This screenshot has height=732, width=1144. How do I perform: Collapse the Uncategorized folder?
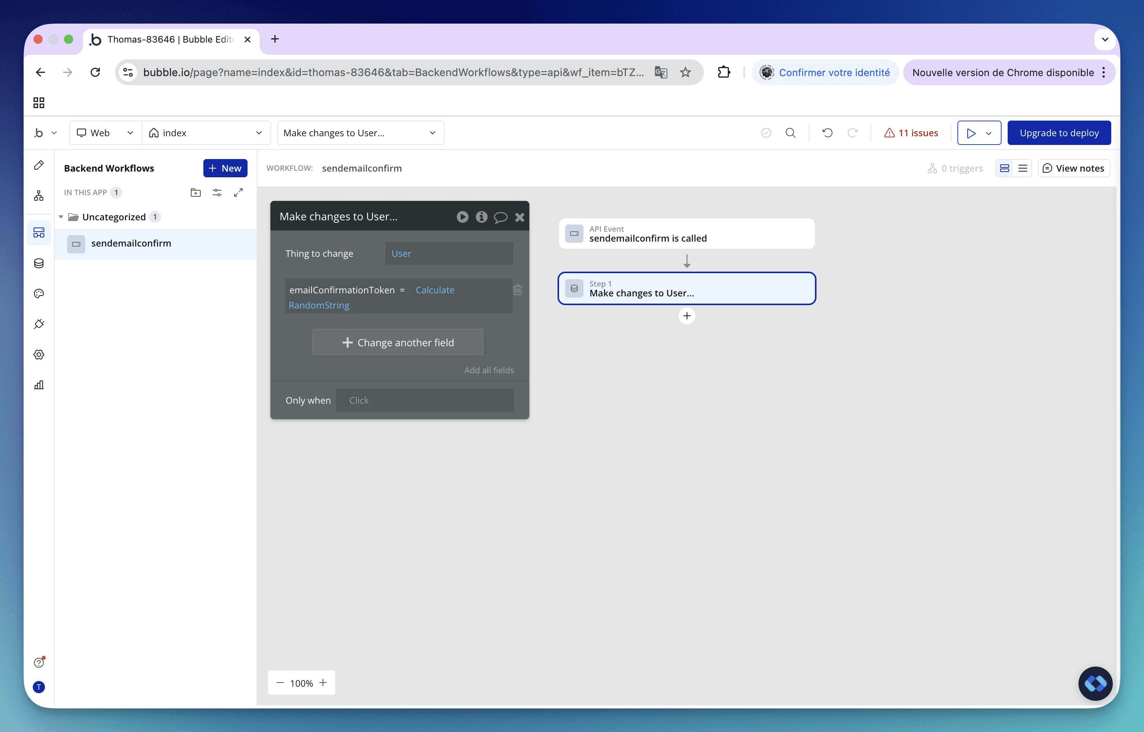coord(61,217)
